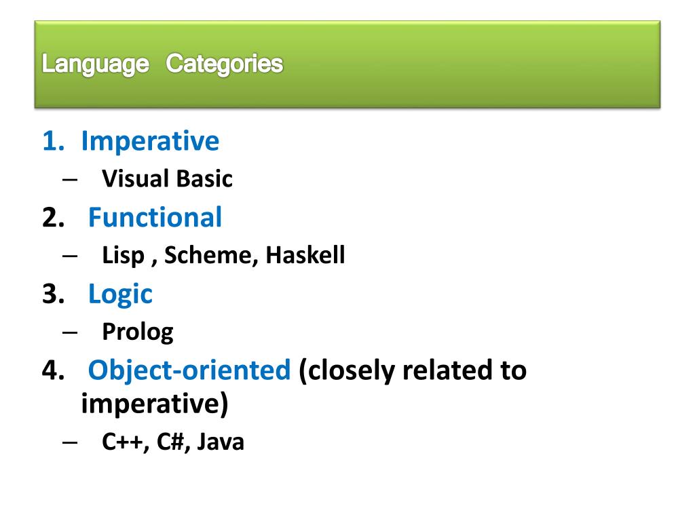Viewport: 695px width, 521px height.
Task: Click the blue Object-oriented heading
Action: (x=190, y=370)
